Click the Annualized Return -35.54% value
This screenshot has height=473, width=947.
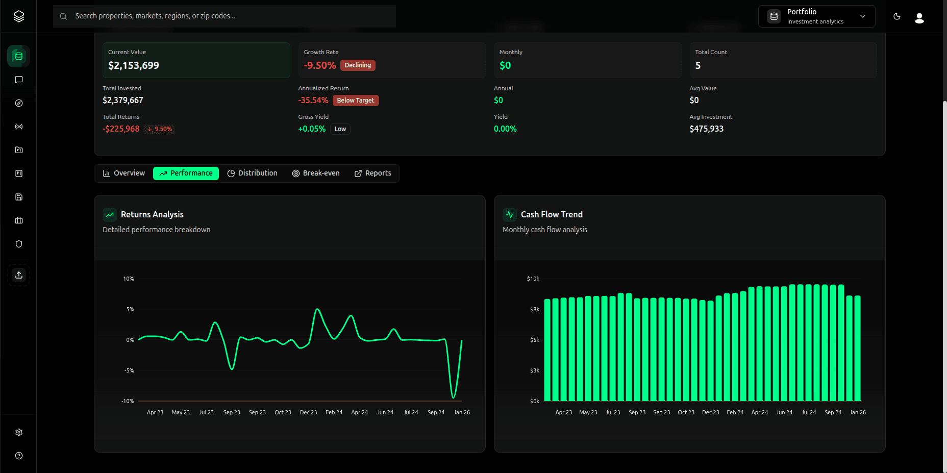coord(313,101)
